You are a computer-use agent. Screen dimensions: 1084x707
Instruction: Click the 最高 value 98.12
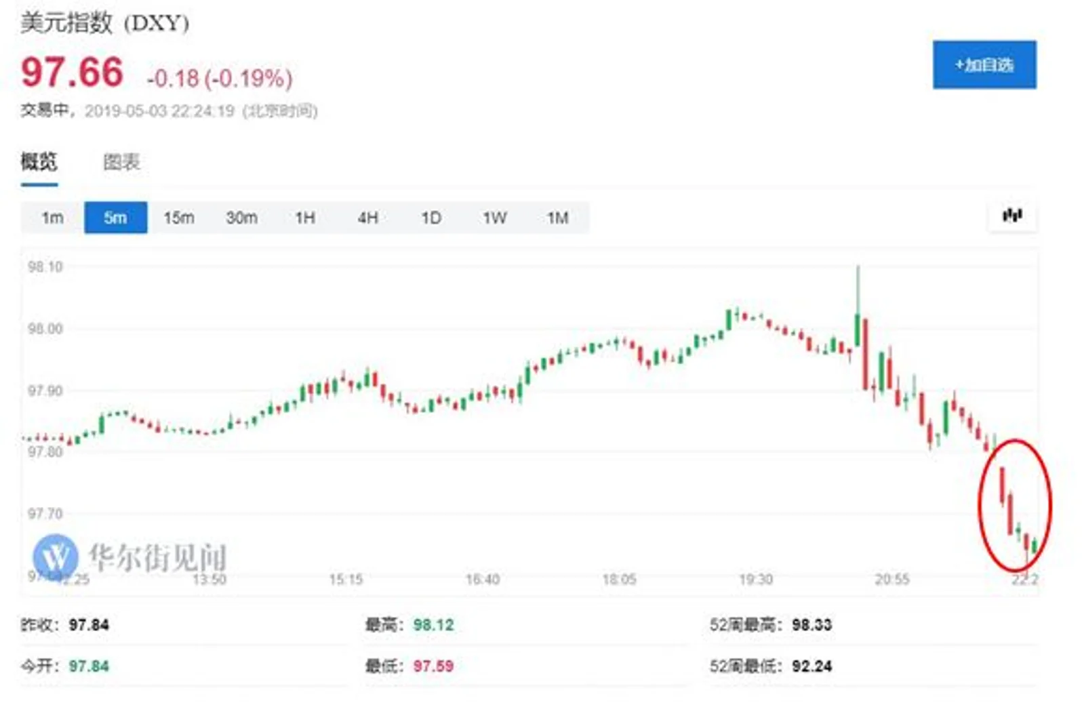[433, 624]
